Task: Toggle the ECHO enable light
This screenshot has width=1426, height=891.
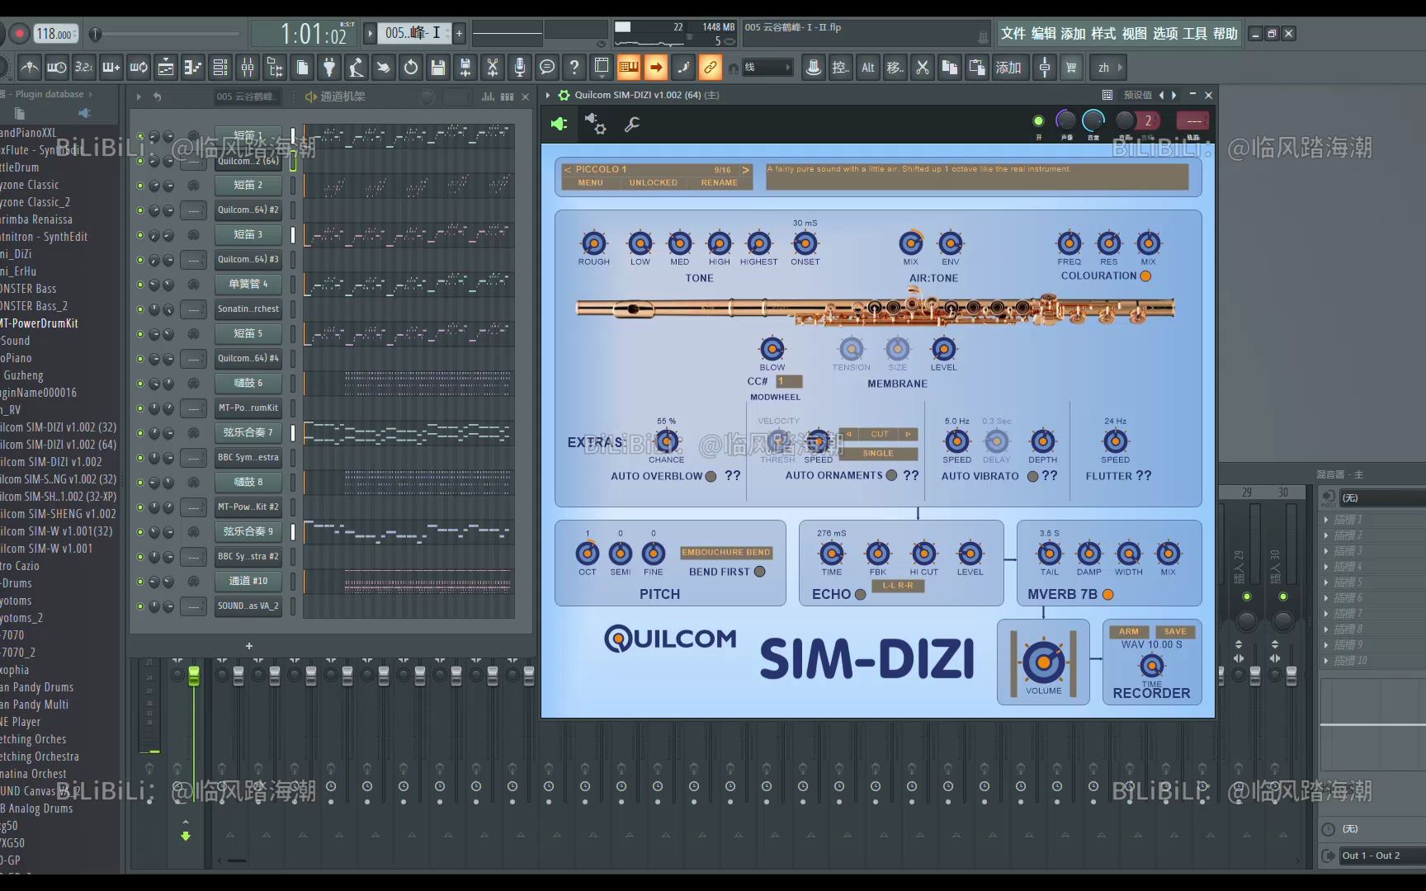Action: click(x=861, y=594)
